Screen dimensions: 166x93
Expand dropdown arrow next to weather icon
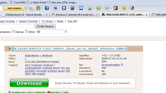tap(94, 8)
